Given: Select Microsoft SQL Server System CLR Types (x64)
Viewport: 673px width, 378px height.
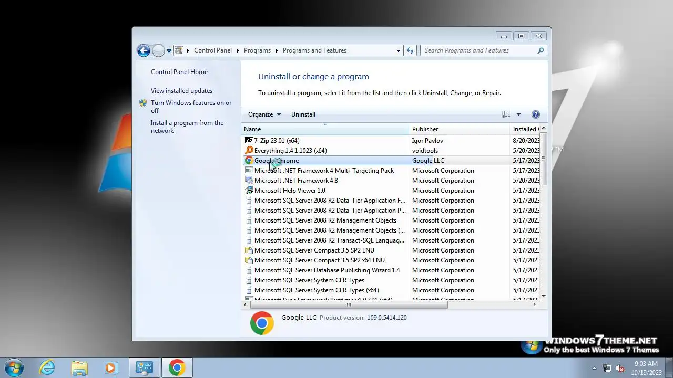Looking at the screenshot, I should (317, 290).
